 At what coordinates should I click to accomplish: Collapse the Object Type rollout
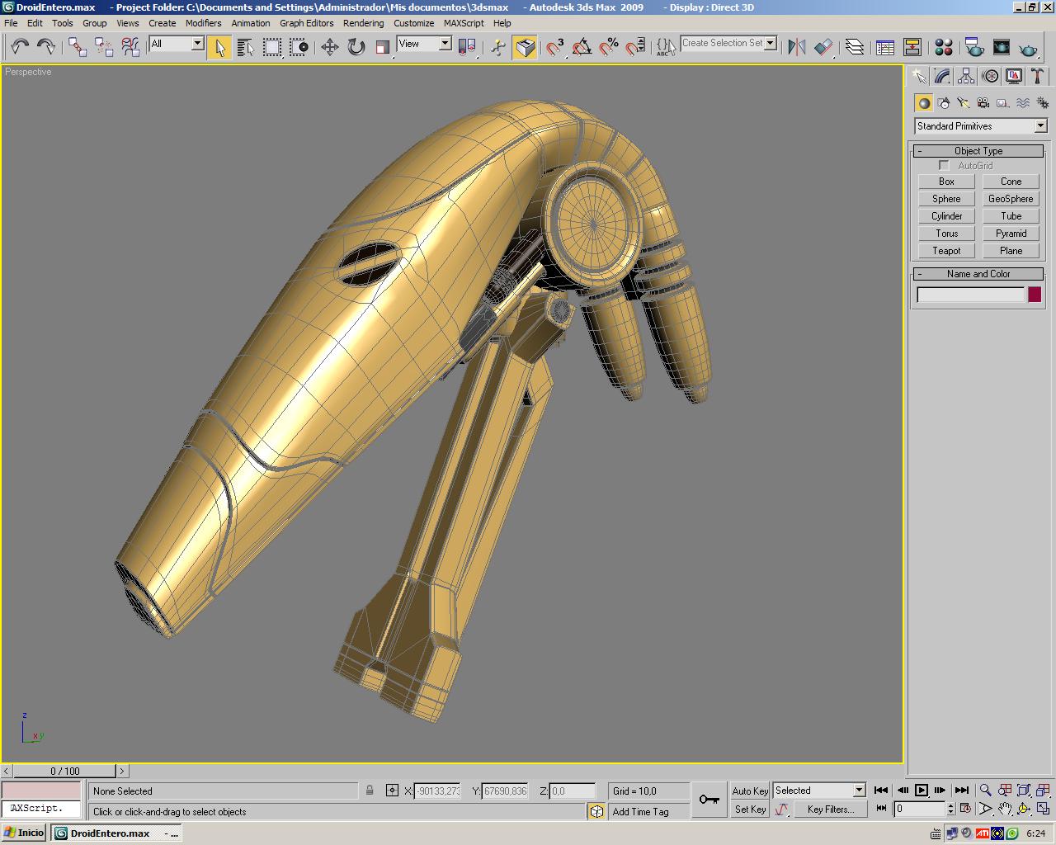978,151
